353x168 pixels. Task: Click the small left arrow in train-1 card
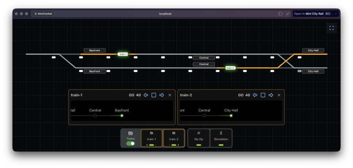point(147,145)
